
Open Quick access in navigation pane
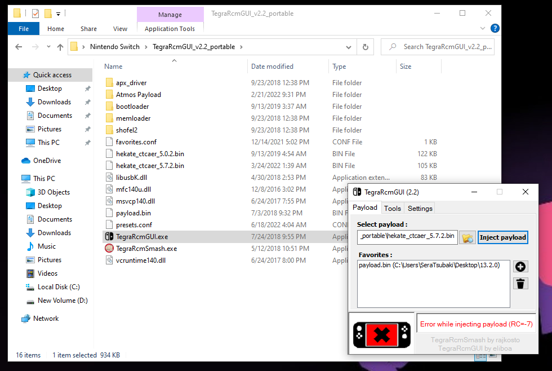point(52,74)
